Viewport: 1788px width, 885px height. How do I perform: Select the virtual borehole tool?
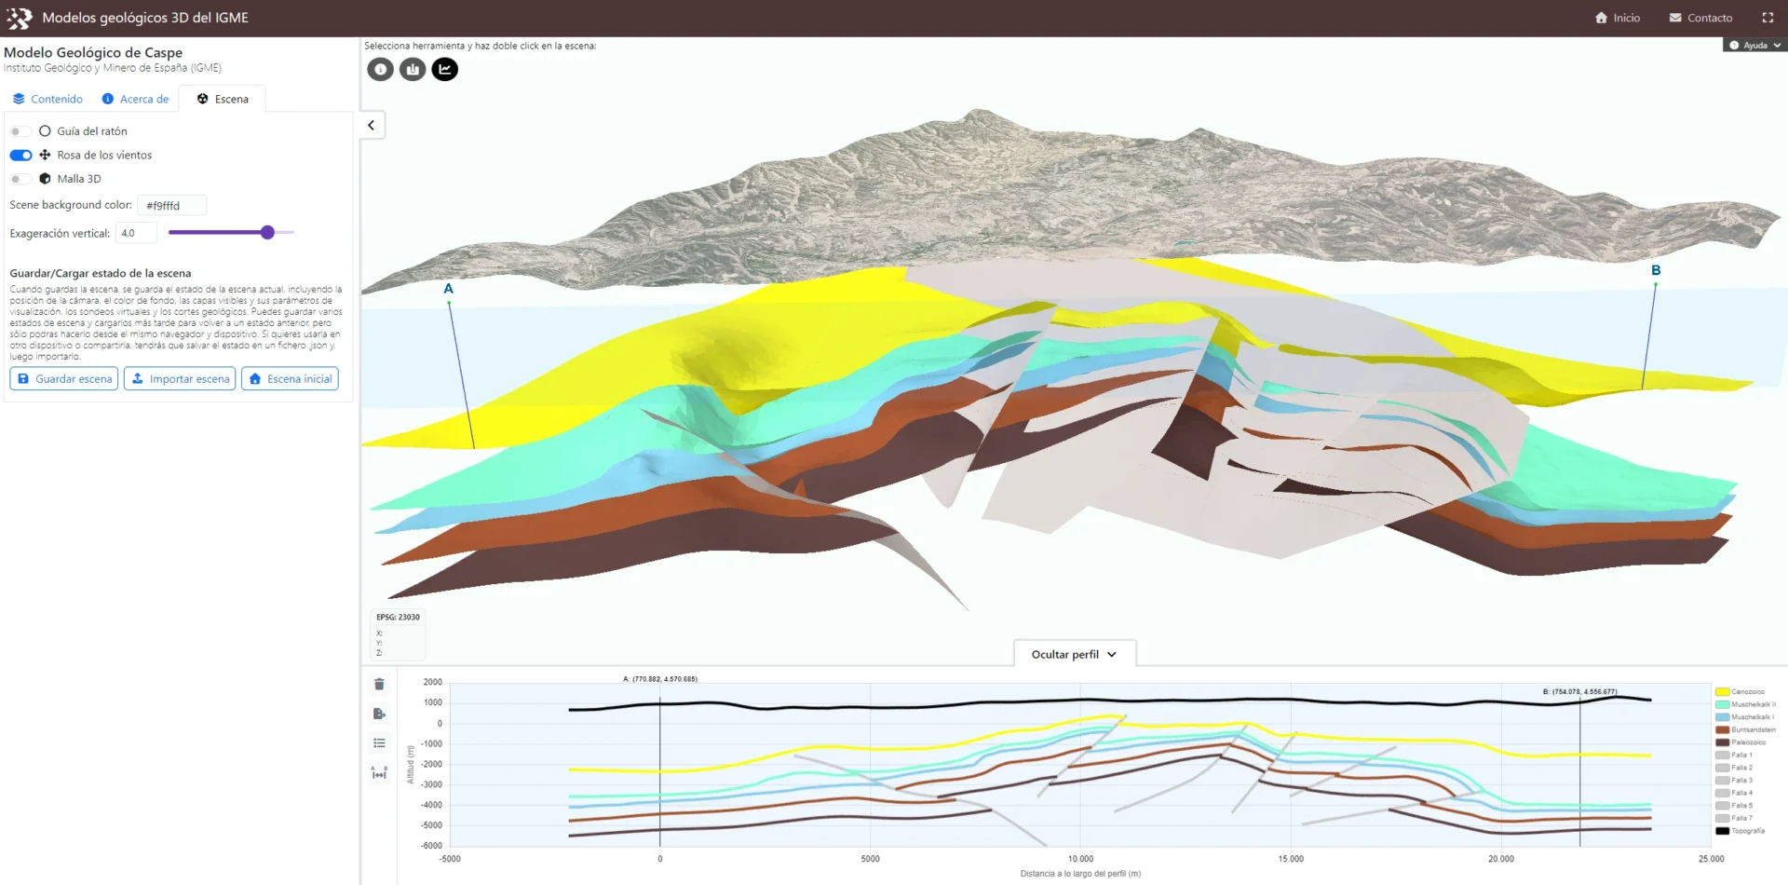[x=413, y=69]
